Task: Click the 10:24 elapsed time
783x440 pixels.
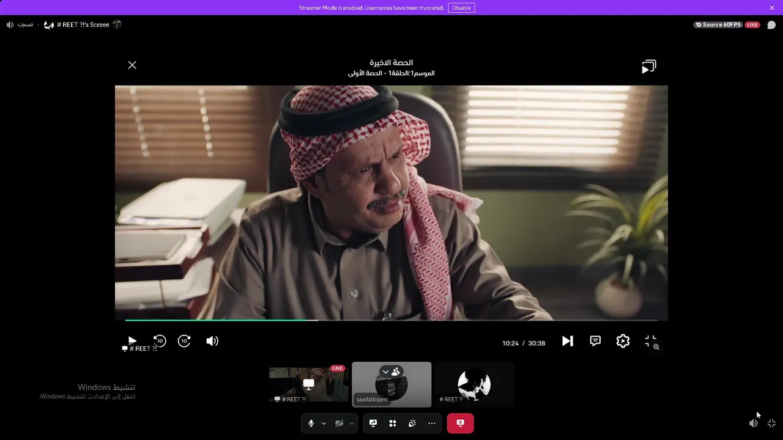Action: point(511,343)
